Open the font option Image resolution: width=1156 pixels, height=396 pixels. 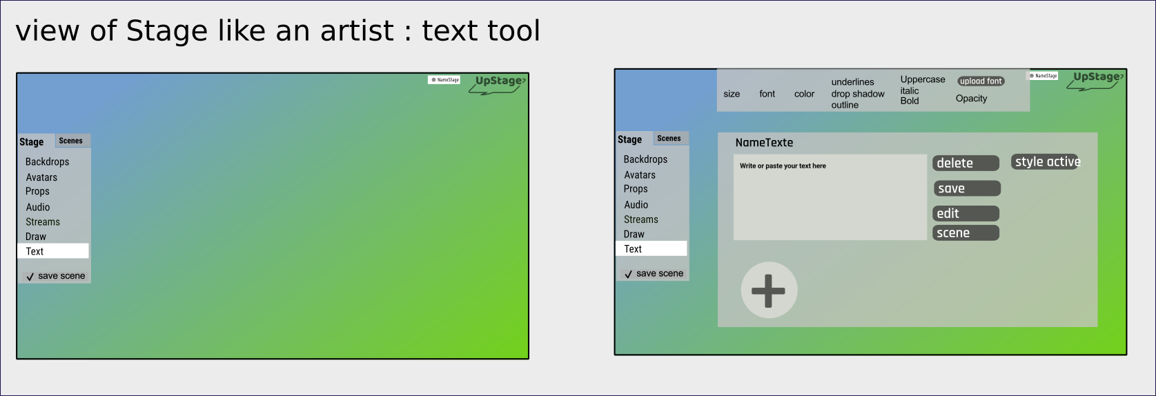pyautogui.click(x=767, y=94)
